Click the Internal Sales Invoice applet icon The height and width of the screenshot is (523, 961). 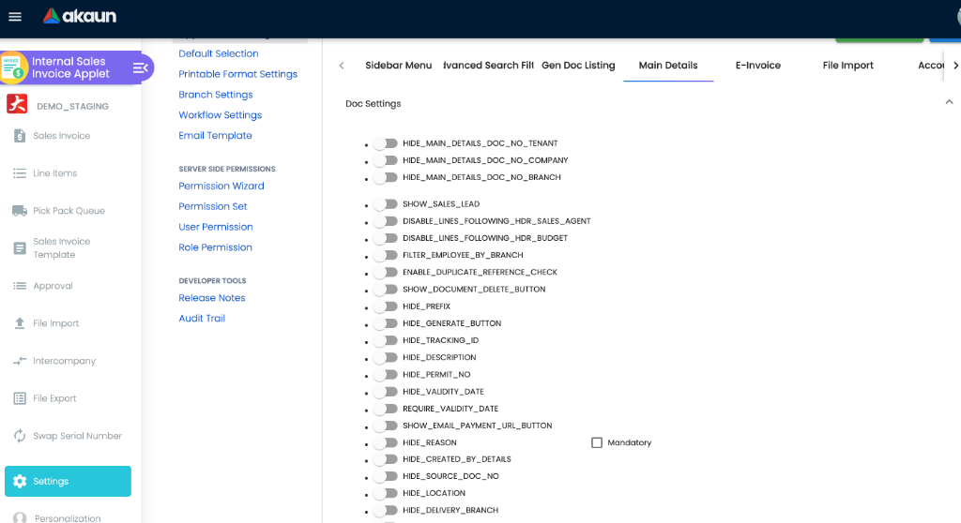coord(13,67)
